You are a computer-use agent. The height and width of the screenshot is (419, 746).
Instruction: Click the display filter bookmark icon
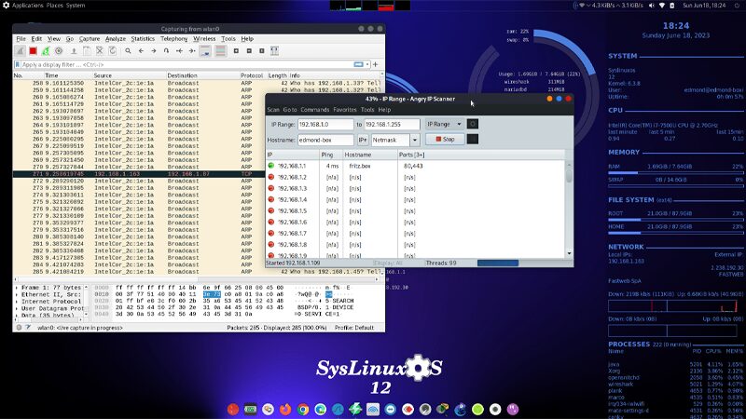[18, 64]
